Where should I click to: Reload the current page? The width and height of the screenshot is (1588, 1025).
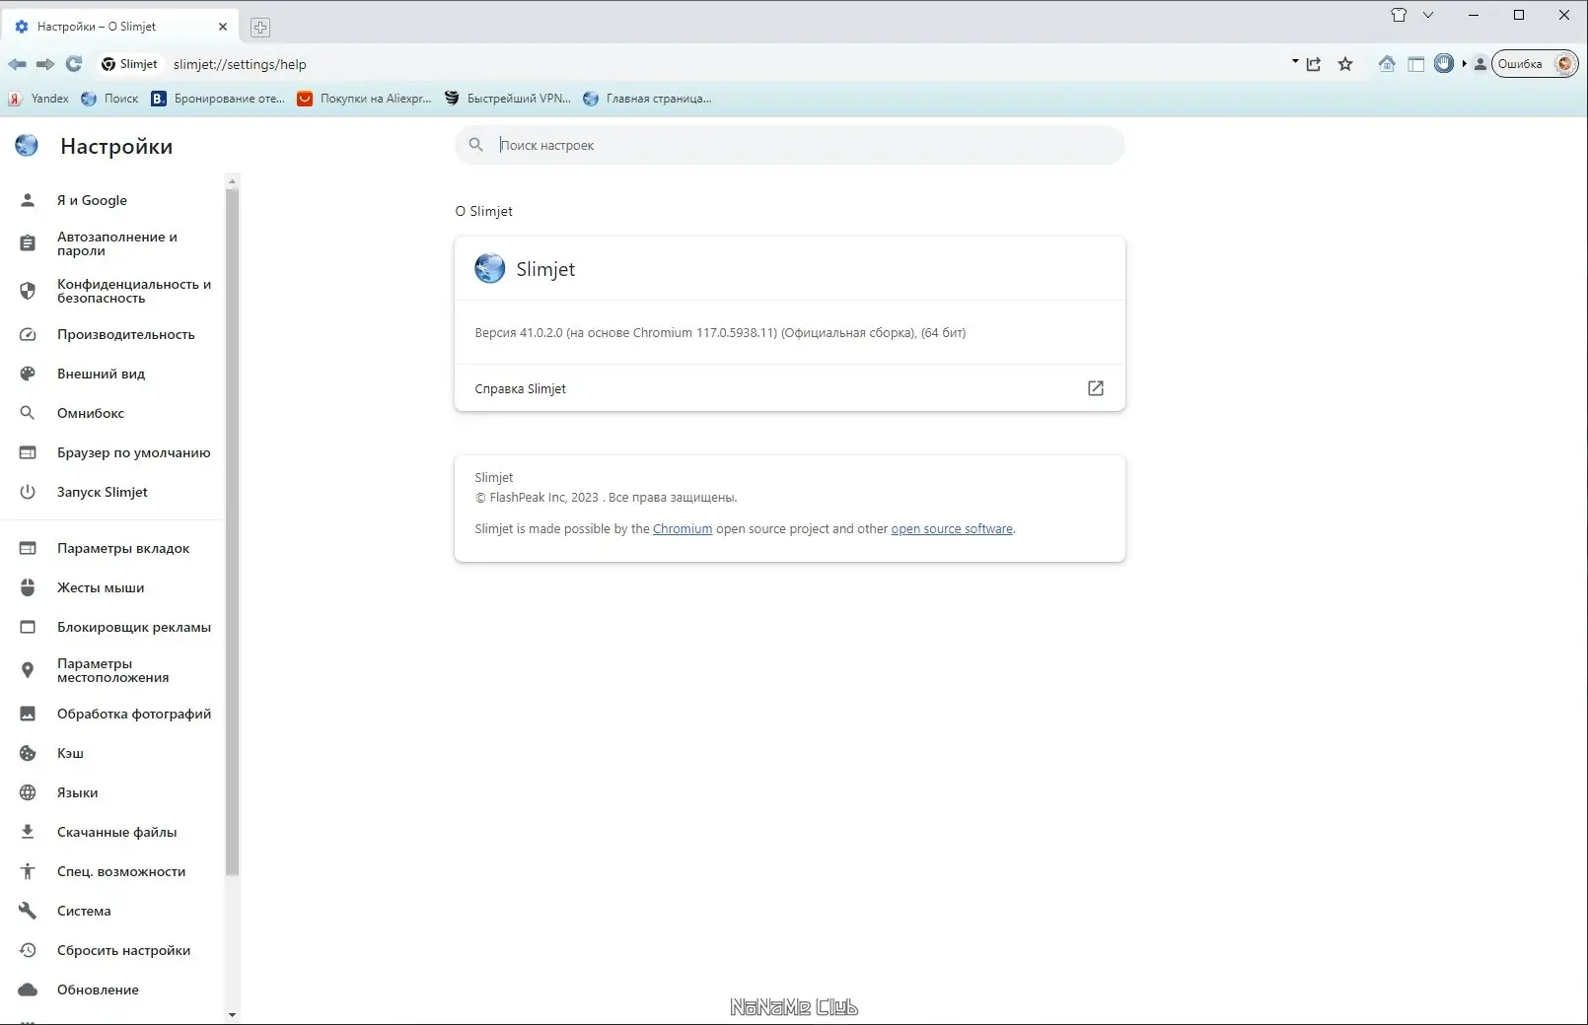coord(74,64)
